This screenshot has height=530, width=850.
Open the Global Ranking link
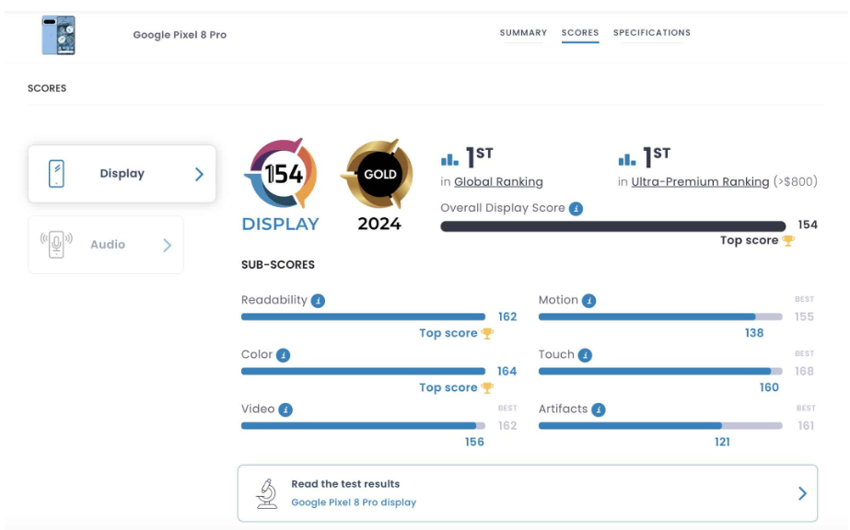498,182
